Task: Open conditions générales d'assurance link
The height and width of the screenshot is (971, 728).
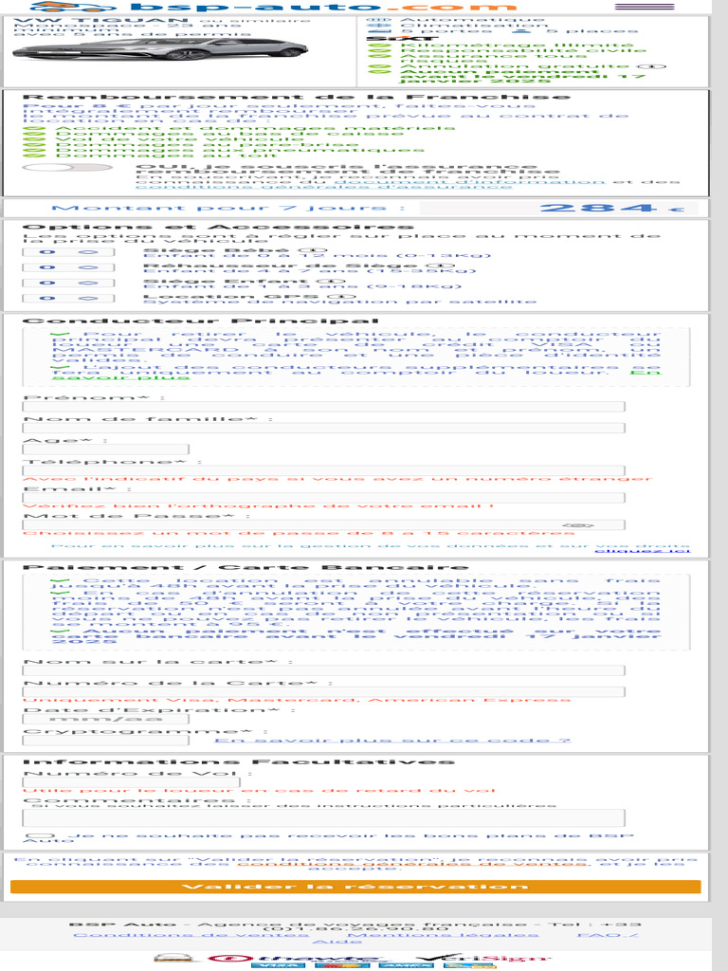Action: (324, 187)
